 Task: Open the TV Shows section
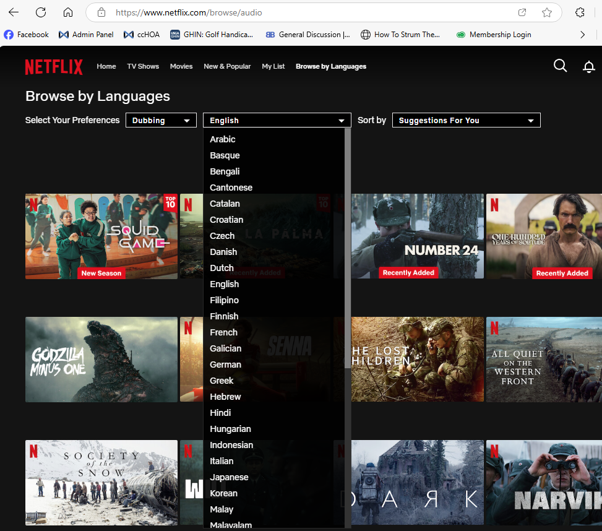[143, 66]
